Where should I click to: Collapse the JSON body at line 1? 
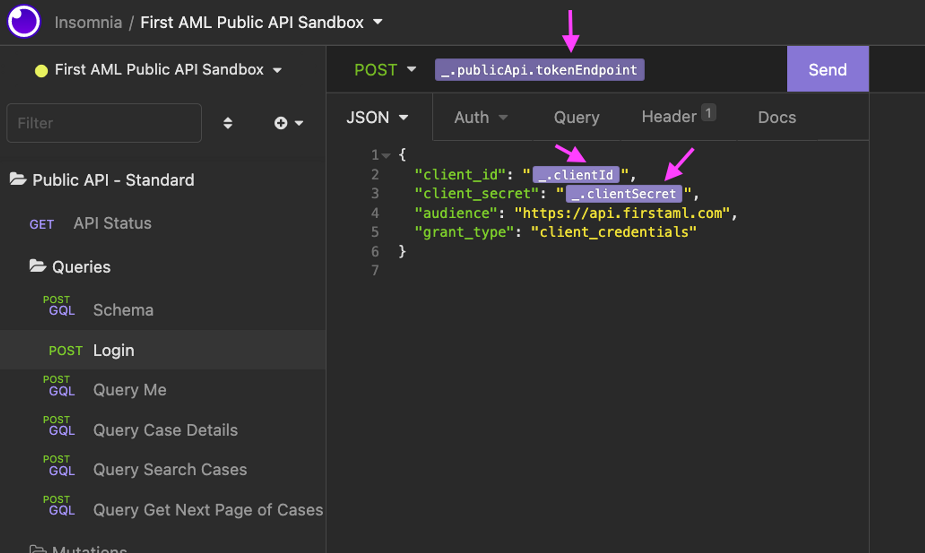[386, 155]
